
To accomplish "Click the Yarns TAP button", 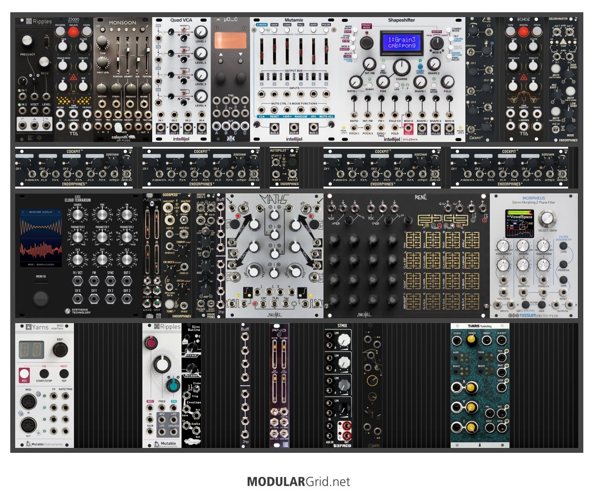I will 64,374.
